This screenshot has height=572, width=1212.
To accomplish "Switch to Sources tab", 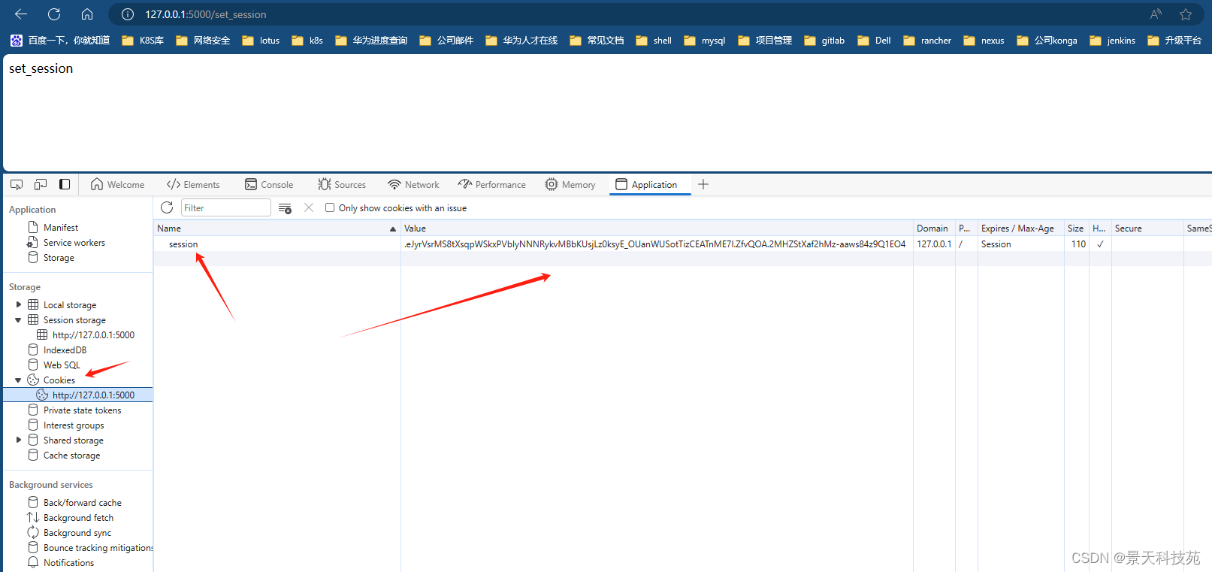I will 342,184.
